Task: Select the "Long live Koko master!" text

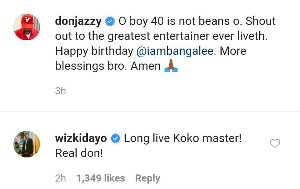Action: (182, 138)
